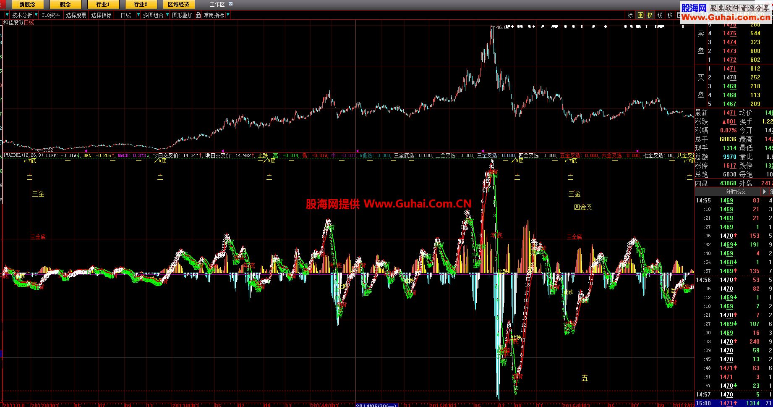The image size is (773, 407).
Task: Expand the 技术分析 dropdown arrow
Action: click(x=36, y=15)
